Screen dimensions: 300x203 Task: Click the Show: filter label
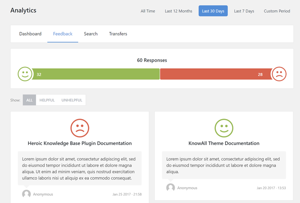(15, 100)
